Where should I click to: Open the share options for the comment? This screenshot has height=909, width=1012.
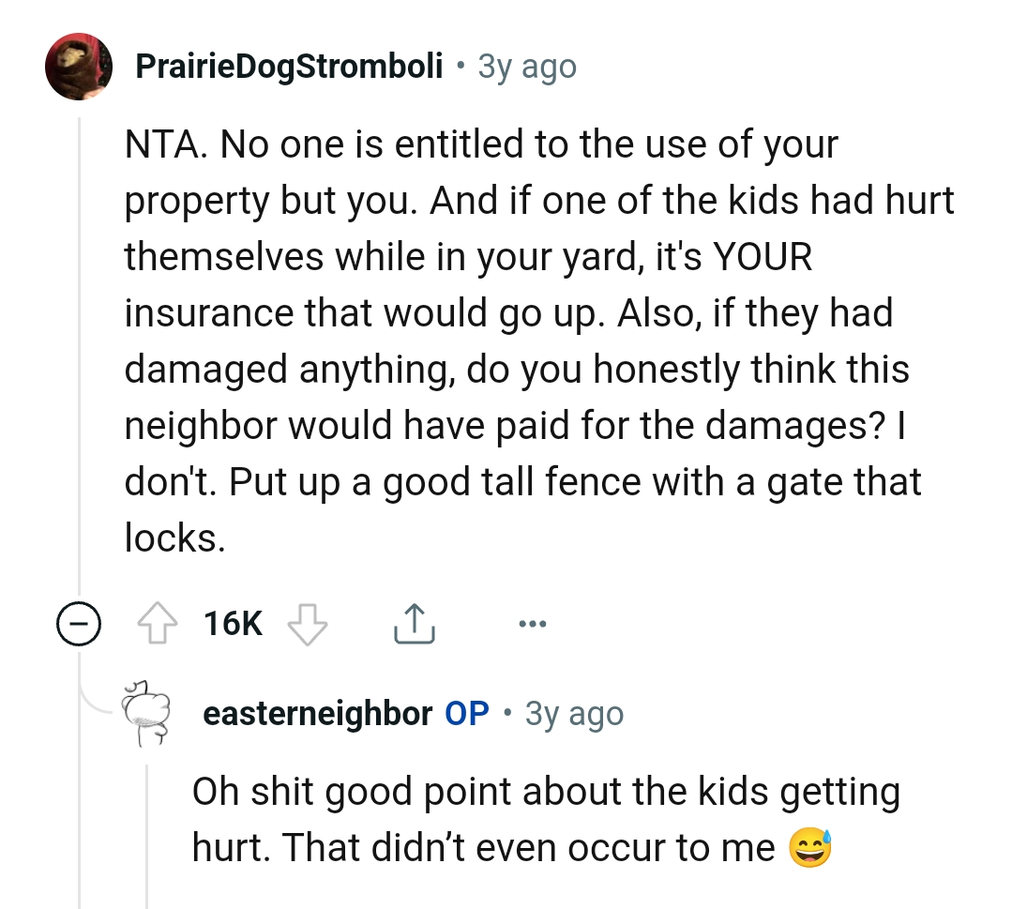415,622
